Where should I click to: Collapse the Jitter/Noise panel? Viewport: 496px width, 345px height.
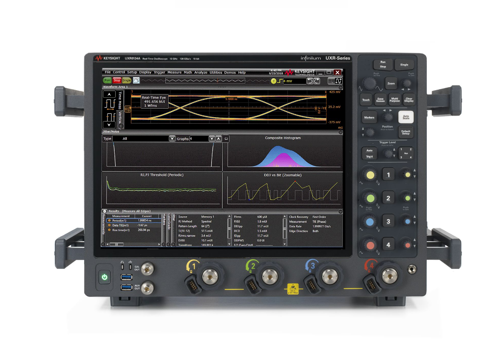point(340,132)
